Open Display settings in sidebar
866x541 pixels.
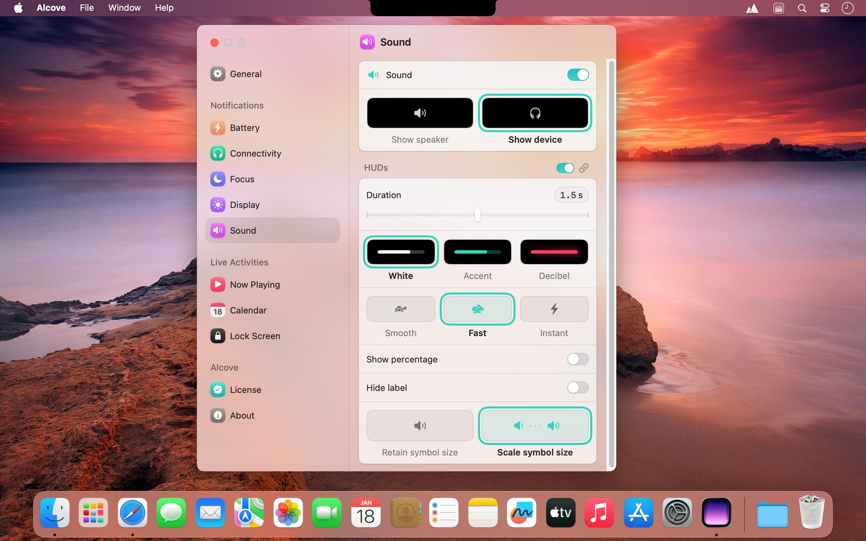[x=245, y=205]
